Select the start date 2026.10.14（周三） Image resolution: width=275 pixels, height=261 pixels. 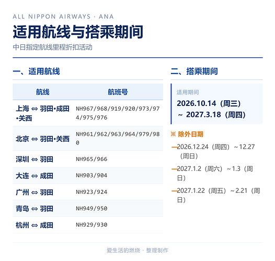(209, 103)
